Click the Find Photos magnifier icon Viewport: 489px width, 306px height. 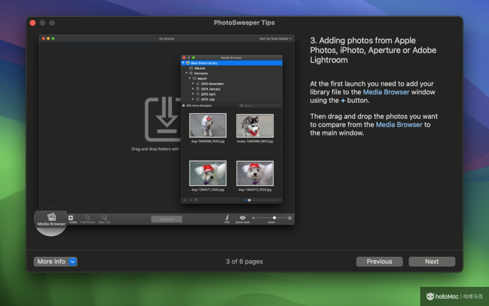(x=88, y=218)
